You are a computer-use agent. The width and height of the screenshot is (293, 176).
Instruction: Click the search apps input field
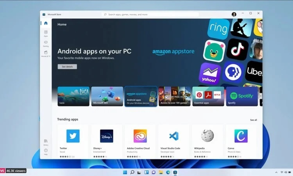[x=150, y=14]
